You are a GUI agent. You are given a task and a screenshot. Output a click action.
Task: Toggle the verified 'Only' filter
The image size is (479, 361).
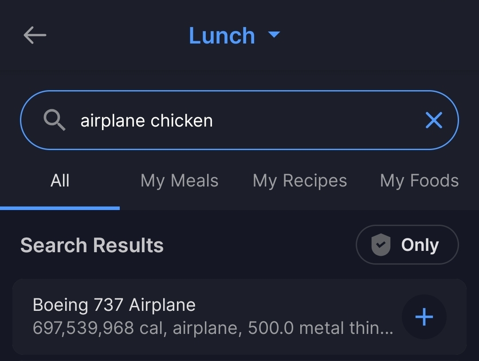pos(407,245)
